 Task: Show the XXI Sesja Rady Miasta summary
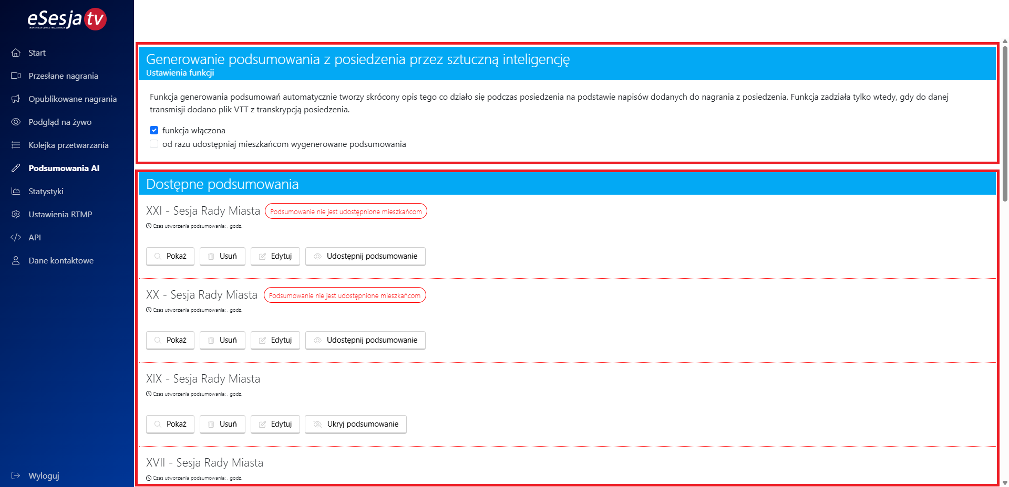coord(170,256)
